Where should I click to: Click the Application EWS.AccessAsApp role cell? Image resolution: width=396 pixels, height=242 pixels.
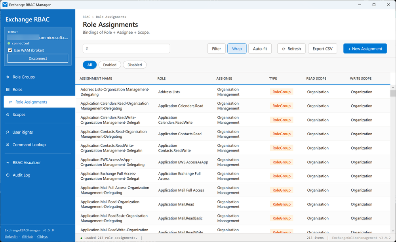click(183, 162)
